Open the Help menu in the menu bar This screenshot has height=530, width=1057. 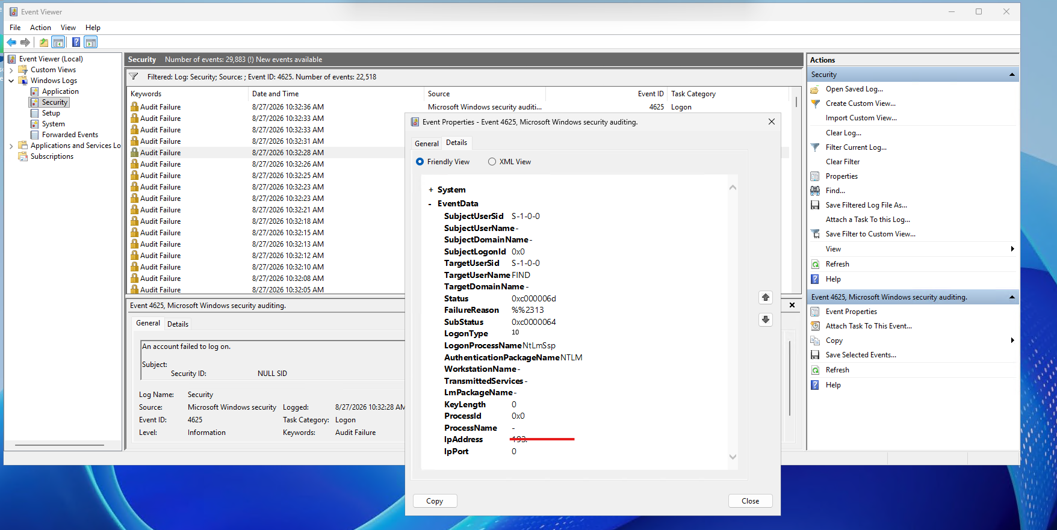tap(93, 28)
